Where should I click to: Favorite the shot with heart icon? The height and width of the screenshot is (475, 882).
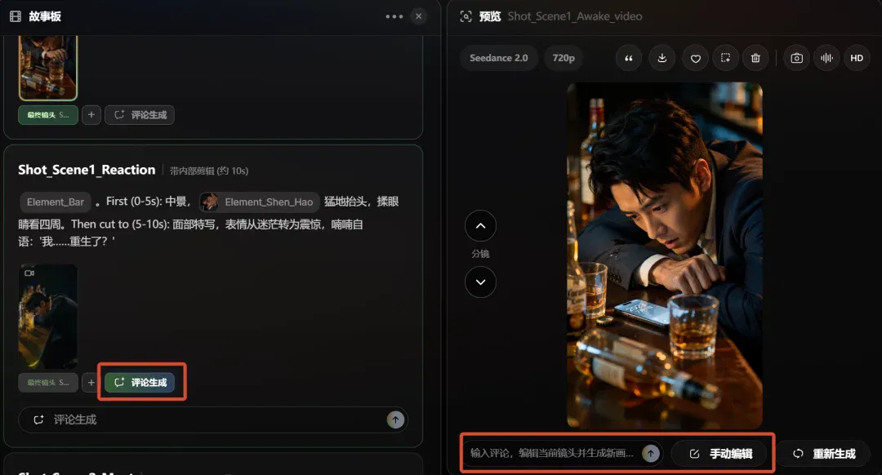tap(696, 58)
